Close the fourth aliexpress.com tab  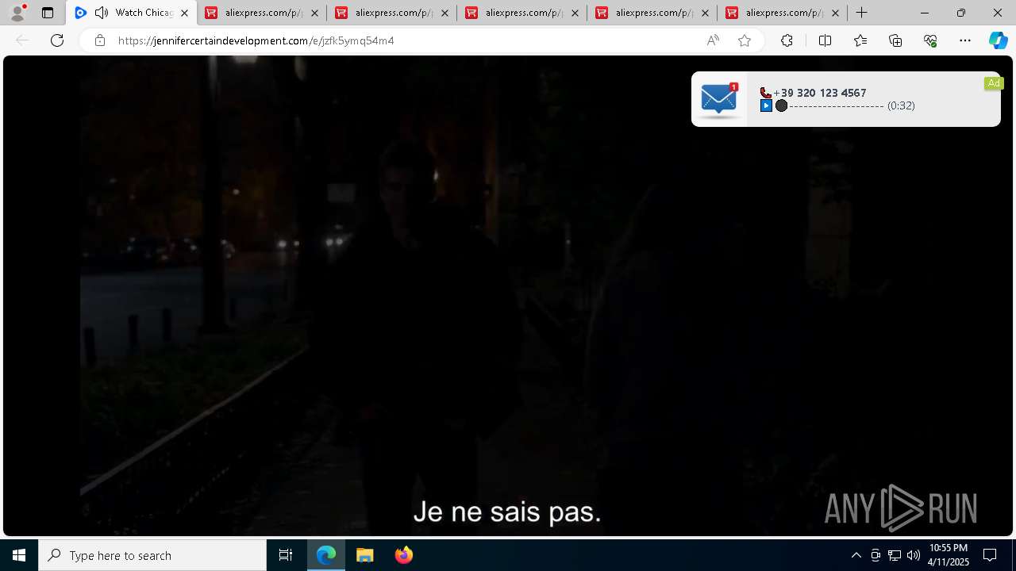[x=705, y=13]
